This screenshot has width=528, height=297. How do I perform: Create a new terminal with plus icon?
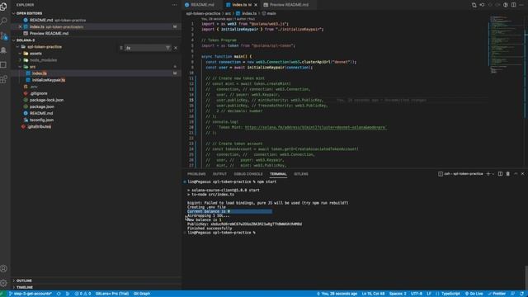click(488, 174)
